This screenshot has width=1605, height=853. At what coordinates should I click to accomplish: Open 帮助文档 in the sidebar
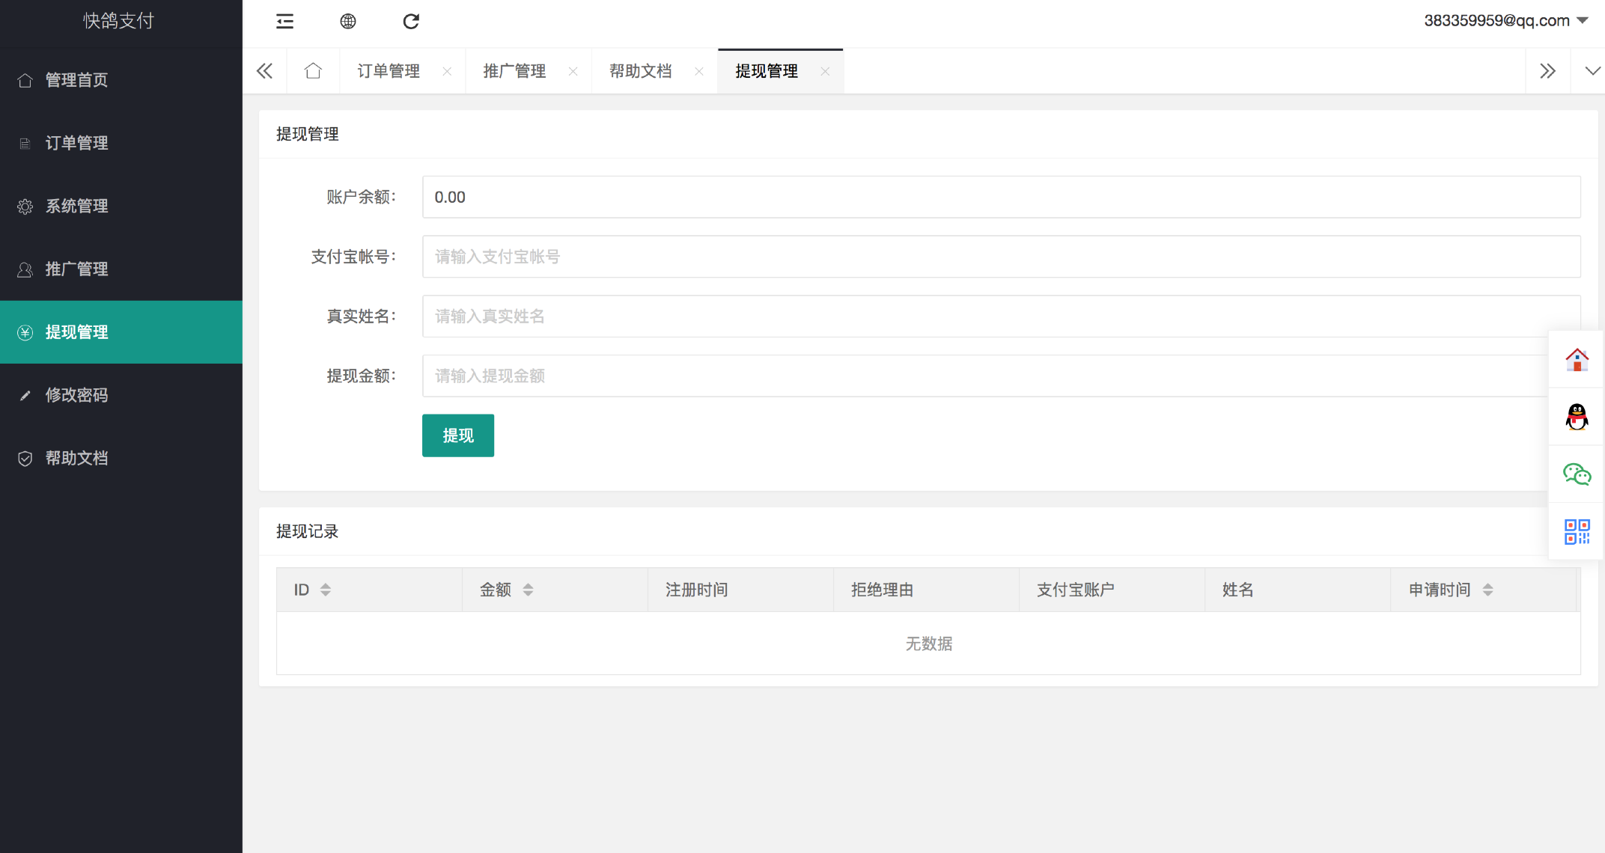click(121, 458)
